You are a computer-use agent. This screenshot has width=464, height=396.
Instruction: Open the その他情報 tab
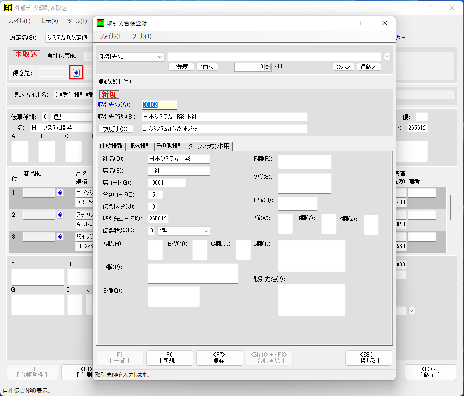coord(170,146)
